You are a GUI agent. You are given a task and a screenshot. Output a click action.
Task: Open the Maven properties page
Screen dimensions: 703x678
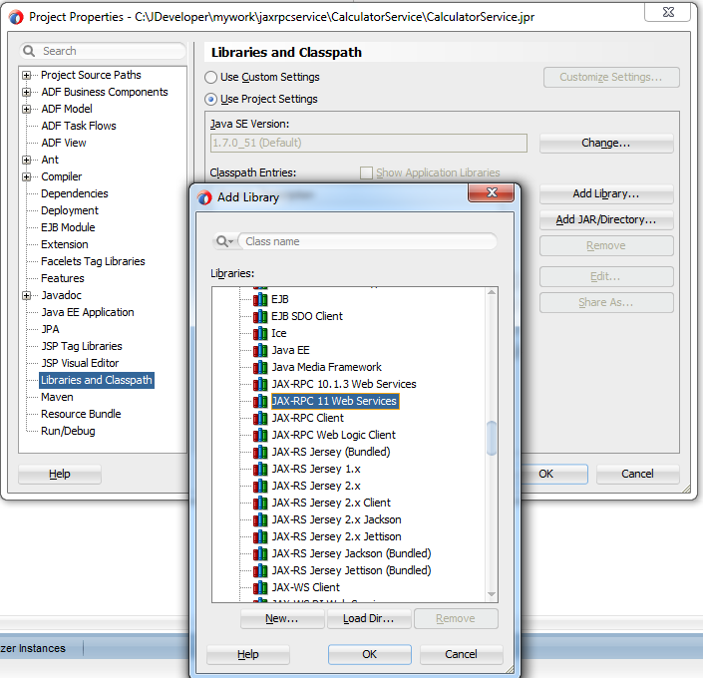click(x=57, y=397)
